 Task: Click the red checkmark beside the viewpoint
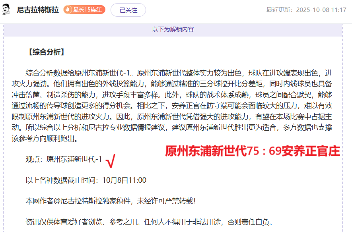click(111, 160)
